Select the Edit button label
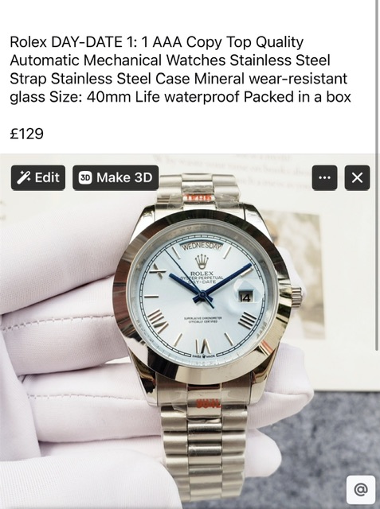Viewport: 380px width, 509px height. (x=47, y=177)
